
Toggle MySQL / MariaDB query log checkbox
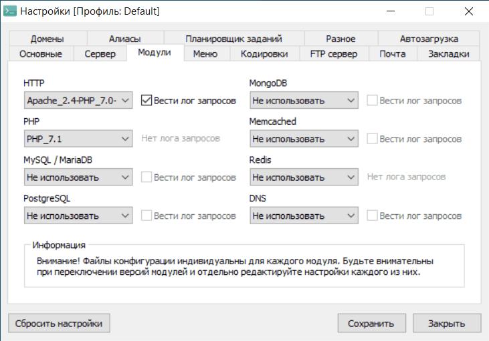[x=146, y=178]
